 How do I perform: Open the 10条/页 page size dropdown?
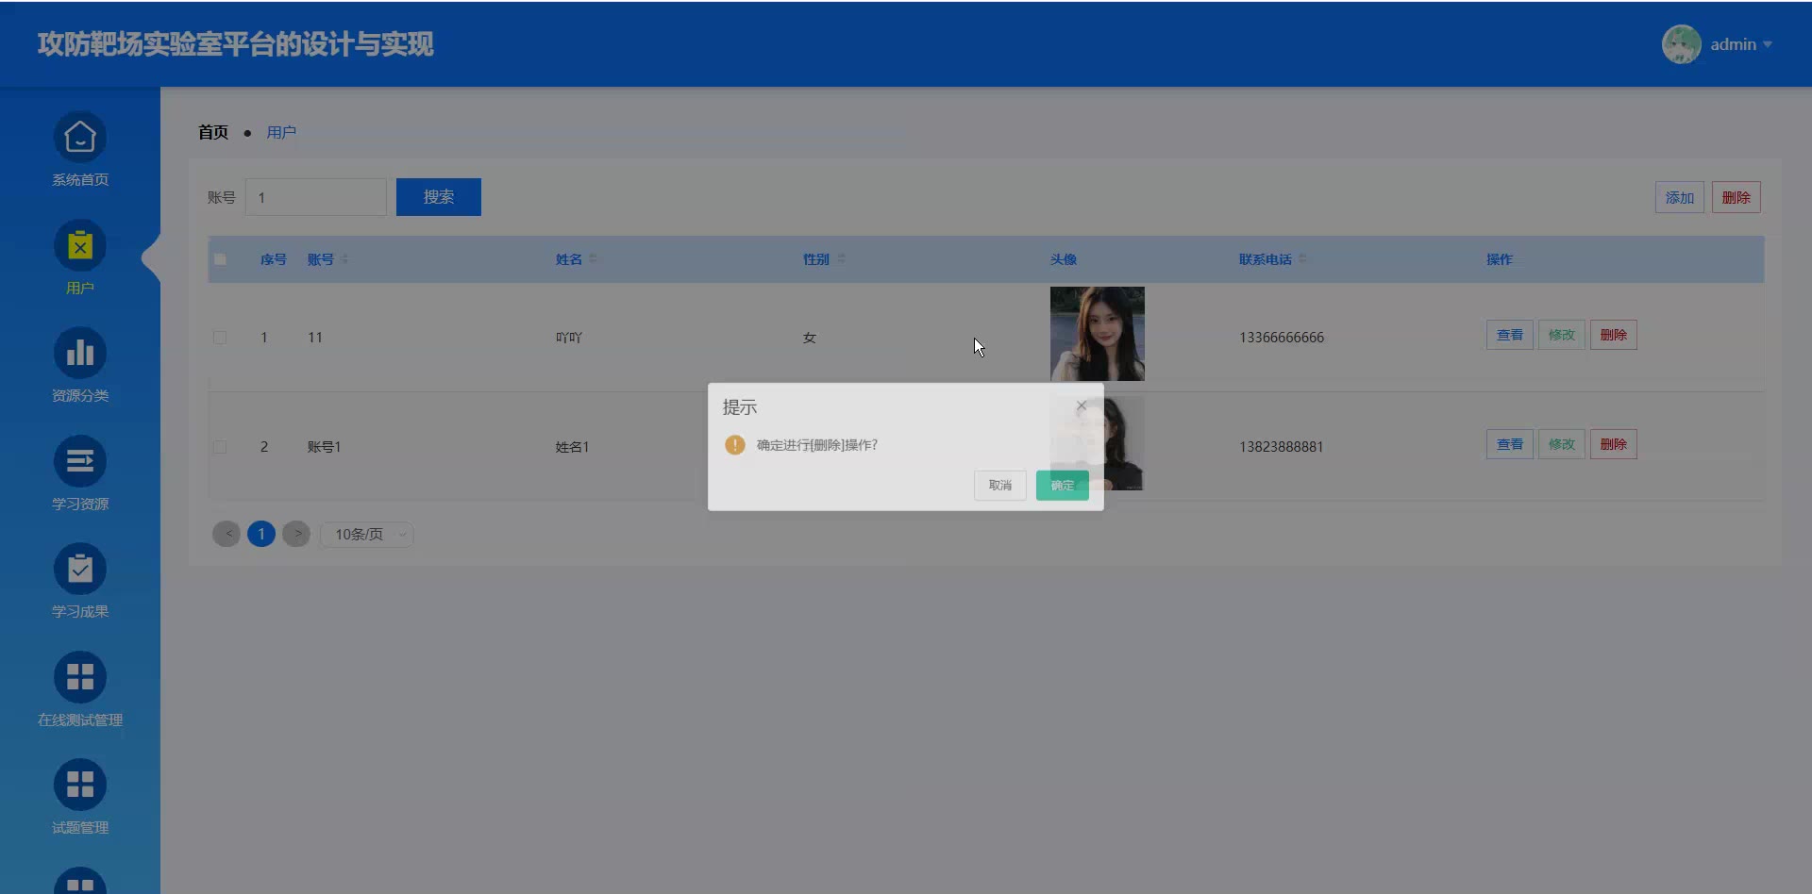367,535
